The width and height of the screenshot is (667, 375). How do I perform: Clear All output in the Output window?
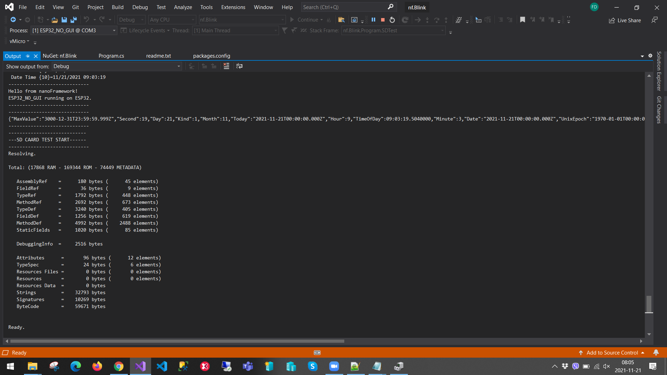pyautogui.click(x=227, y=66)
